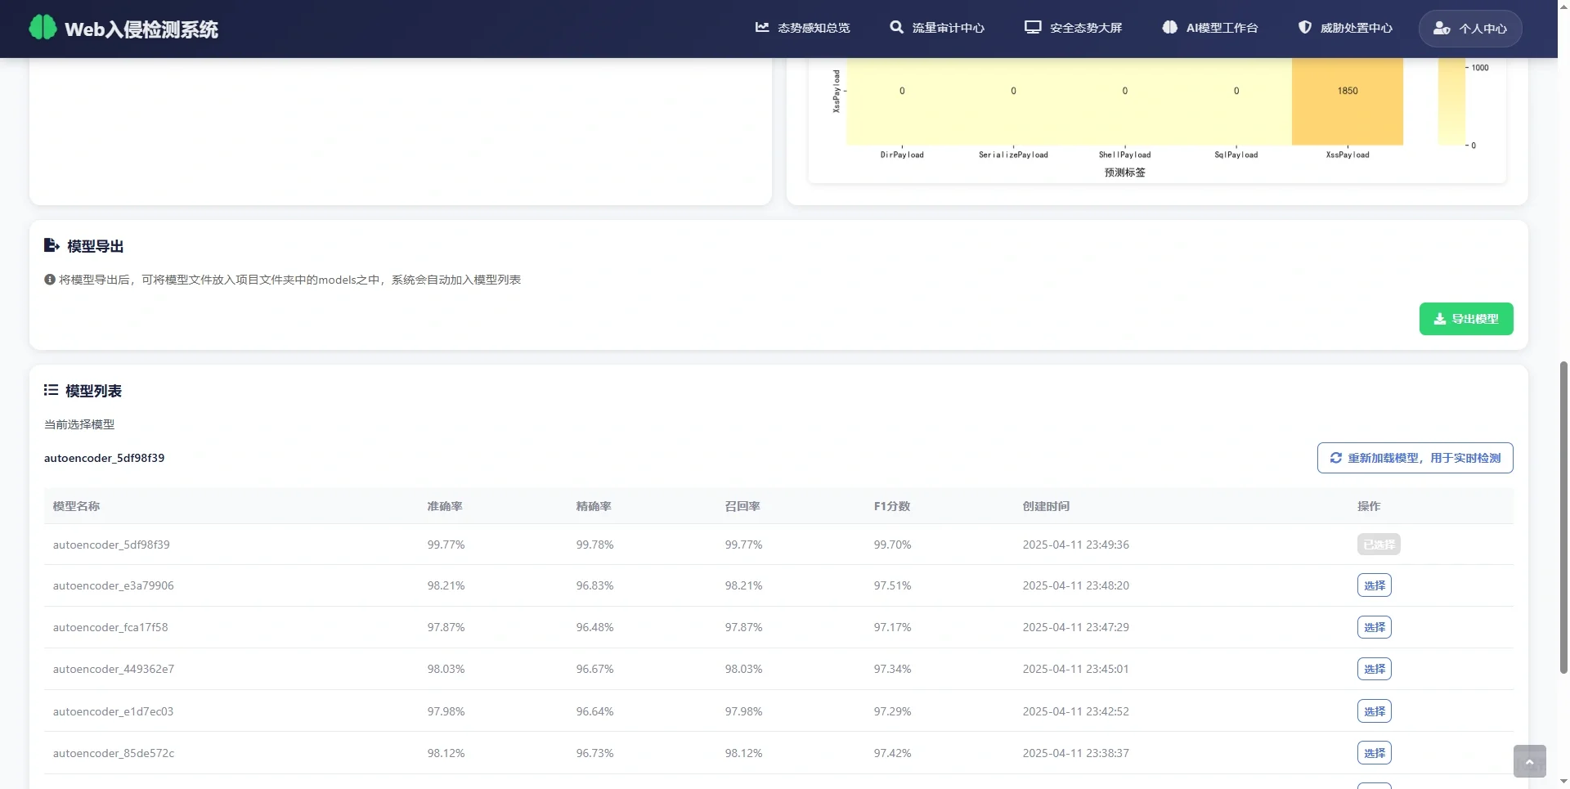Click the 导出模型 button
This screenshot has height=789, width=1570.
pyautogui.click(x=1466, y=319)
